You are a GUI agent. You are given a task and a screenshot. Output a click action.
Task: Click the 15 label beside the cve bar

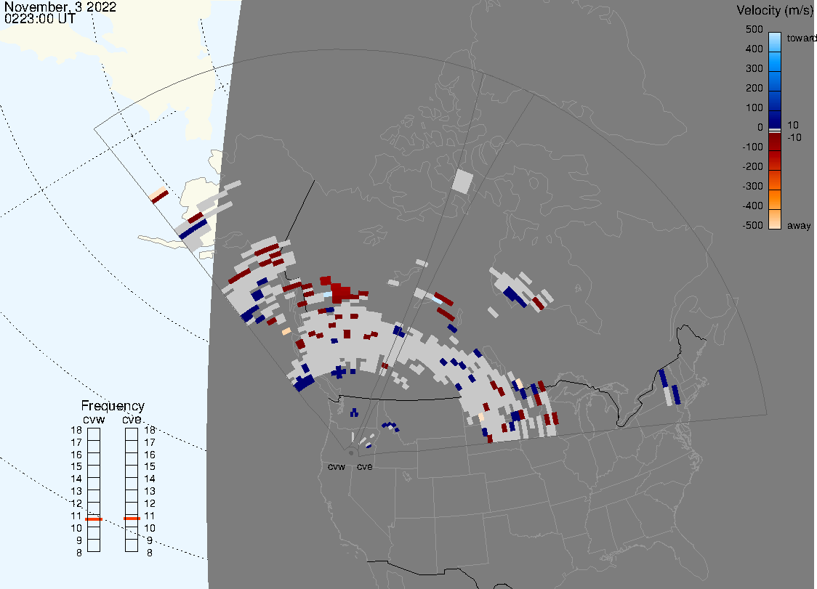click(x=150, y=466)
